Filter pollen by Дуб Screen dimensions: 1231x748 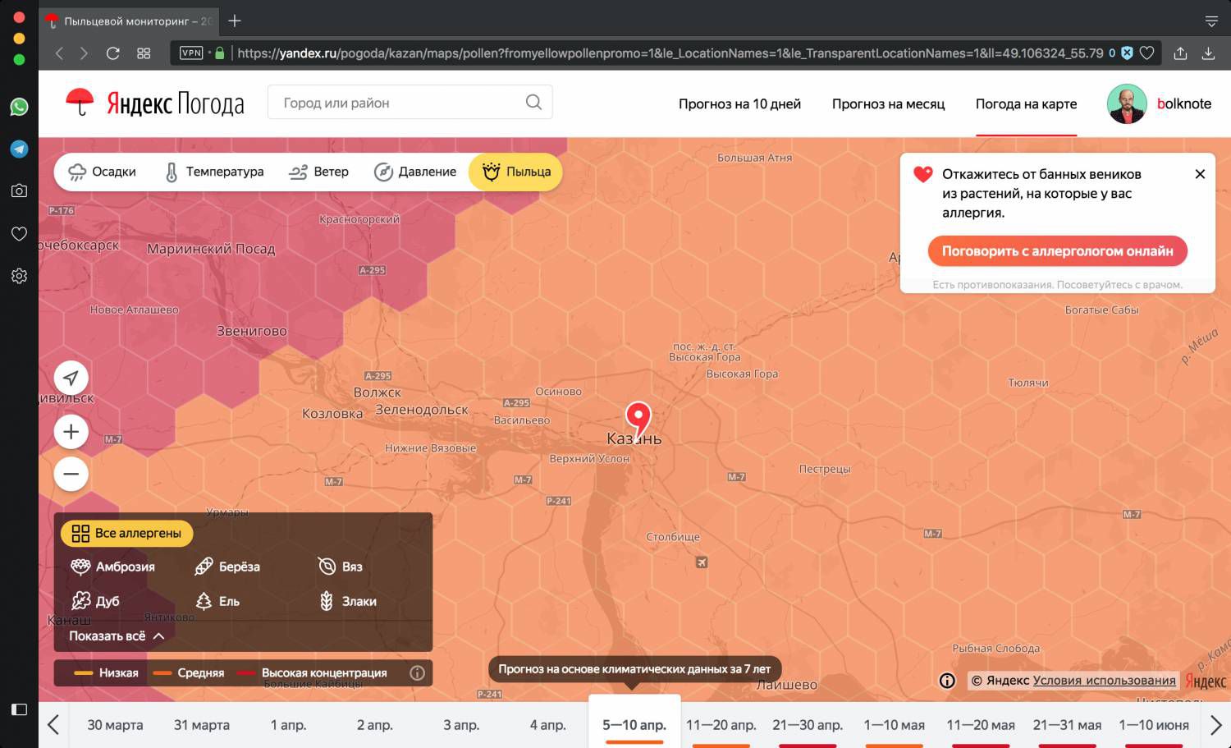pyautogui.click(x=95, y=601)
